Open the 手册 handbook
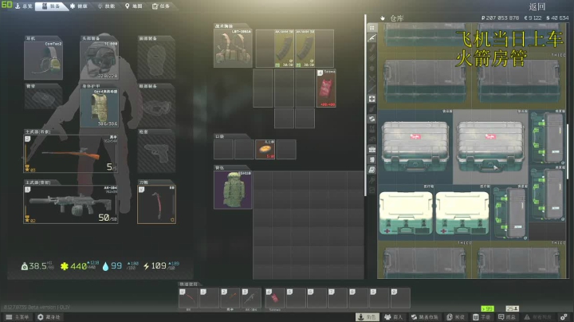Screen dimensions: 574x322 482,317
